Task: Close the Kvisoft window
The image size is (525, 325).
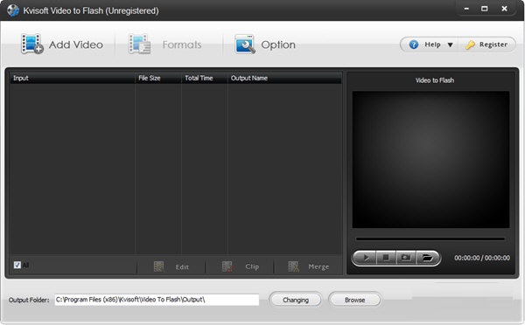Action: click(504, 9)
